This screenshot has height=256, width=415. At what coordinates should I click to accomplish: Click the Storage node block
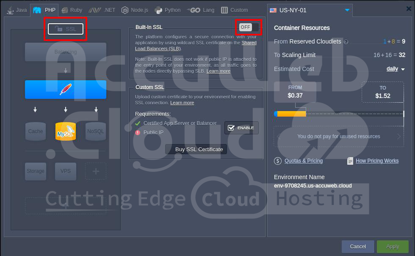coord(36,171)
